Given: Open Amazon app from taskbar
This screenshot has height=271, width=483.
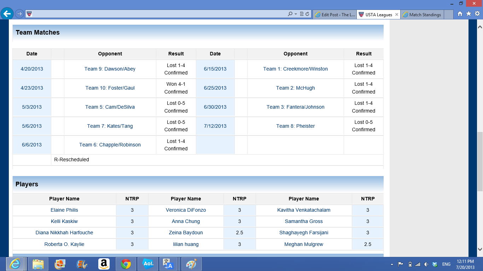Looking at the screenshot, I should point(104,264).
